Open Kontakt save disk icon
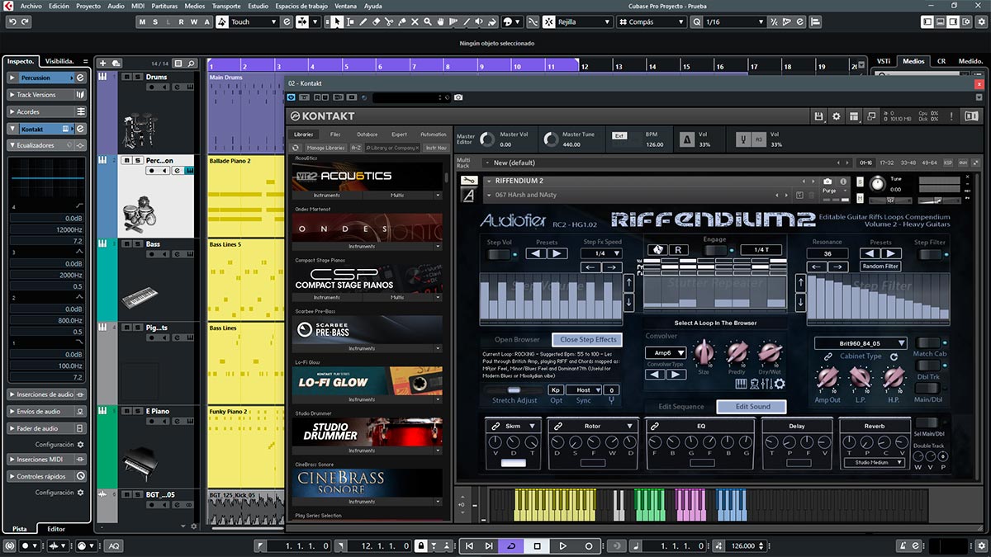 pyautogui.click(x=818, y=116)
